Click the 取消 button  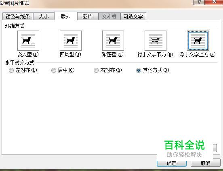(205, 163)
